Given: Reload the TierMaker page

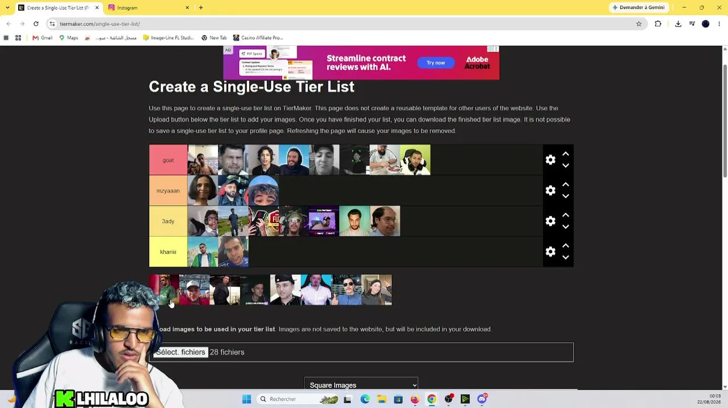Looking at the screenshot, I should (x=36, y=24).
